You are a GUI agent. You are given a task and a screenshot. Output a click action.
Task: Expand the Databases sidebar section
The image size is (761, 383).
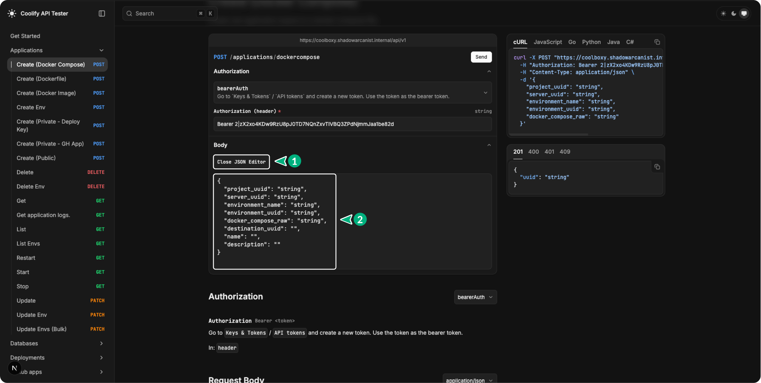pos(101,343)
